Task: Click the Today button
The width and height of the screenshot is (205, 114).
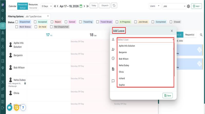Action: [94, 6]
